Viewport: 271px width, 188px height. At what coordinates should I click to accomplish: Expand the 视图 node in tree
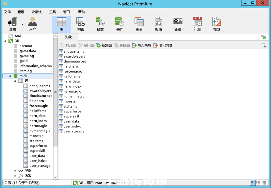(x=15, y=171)
